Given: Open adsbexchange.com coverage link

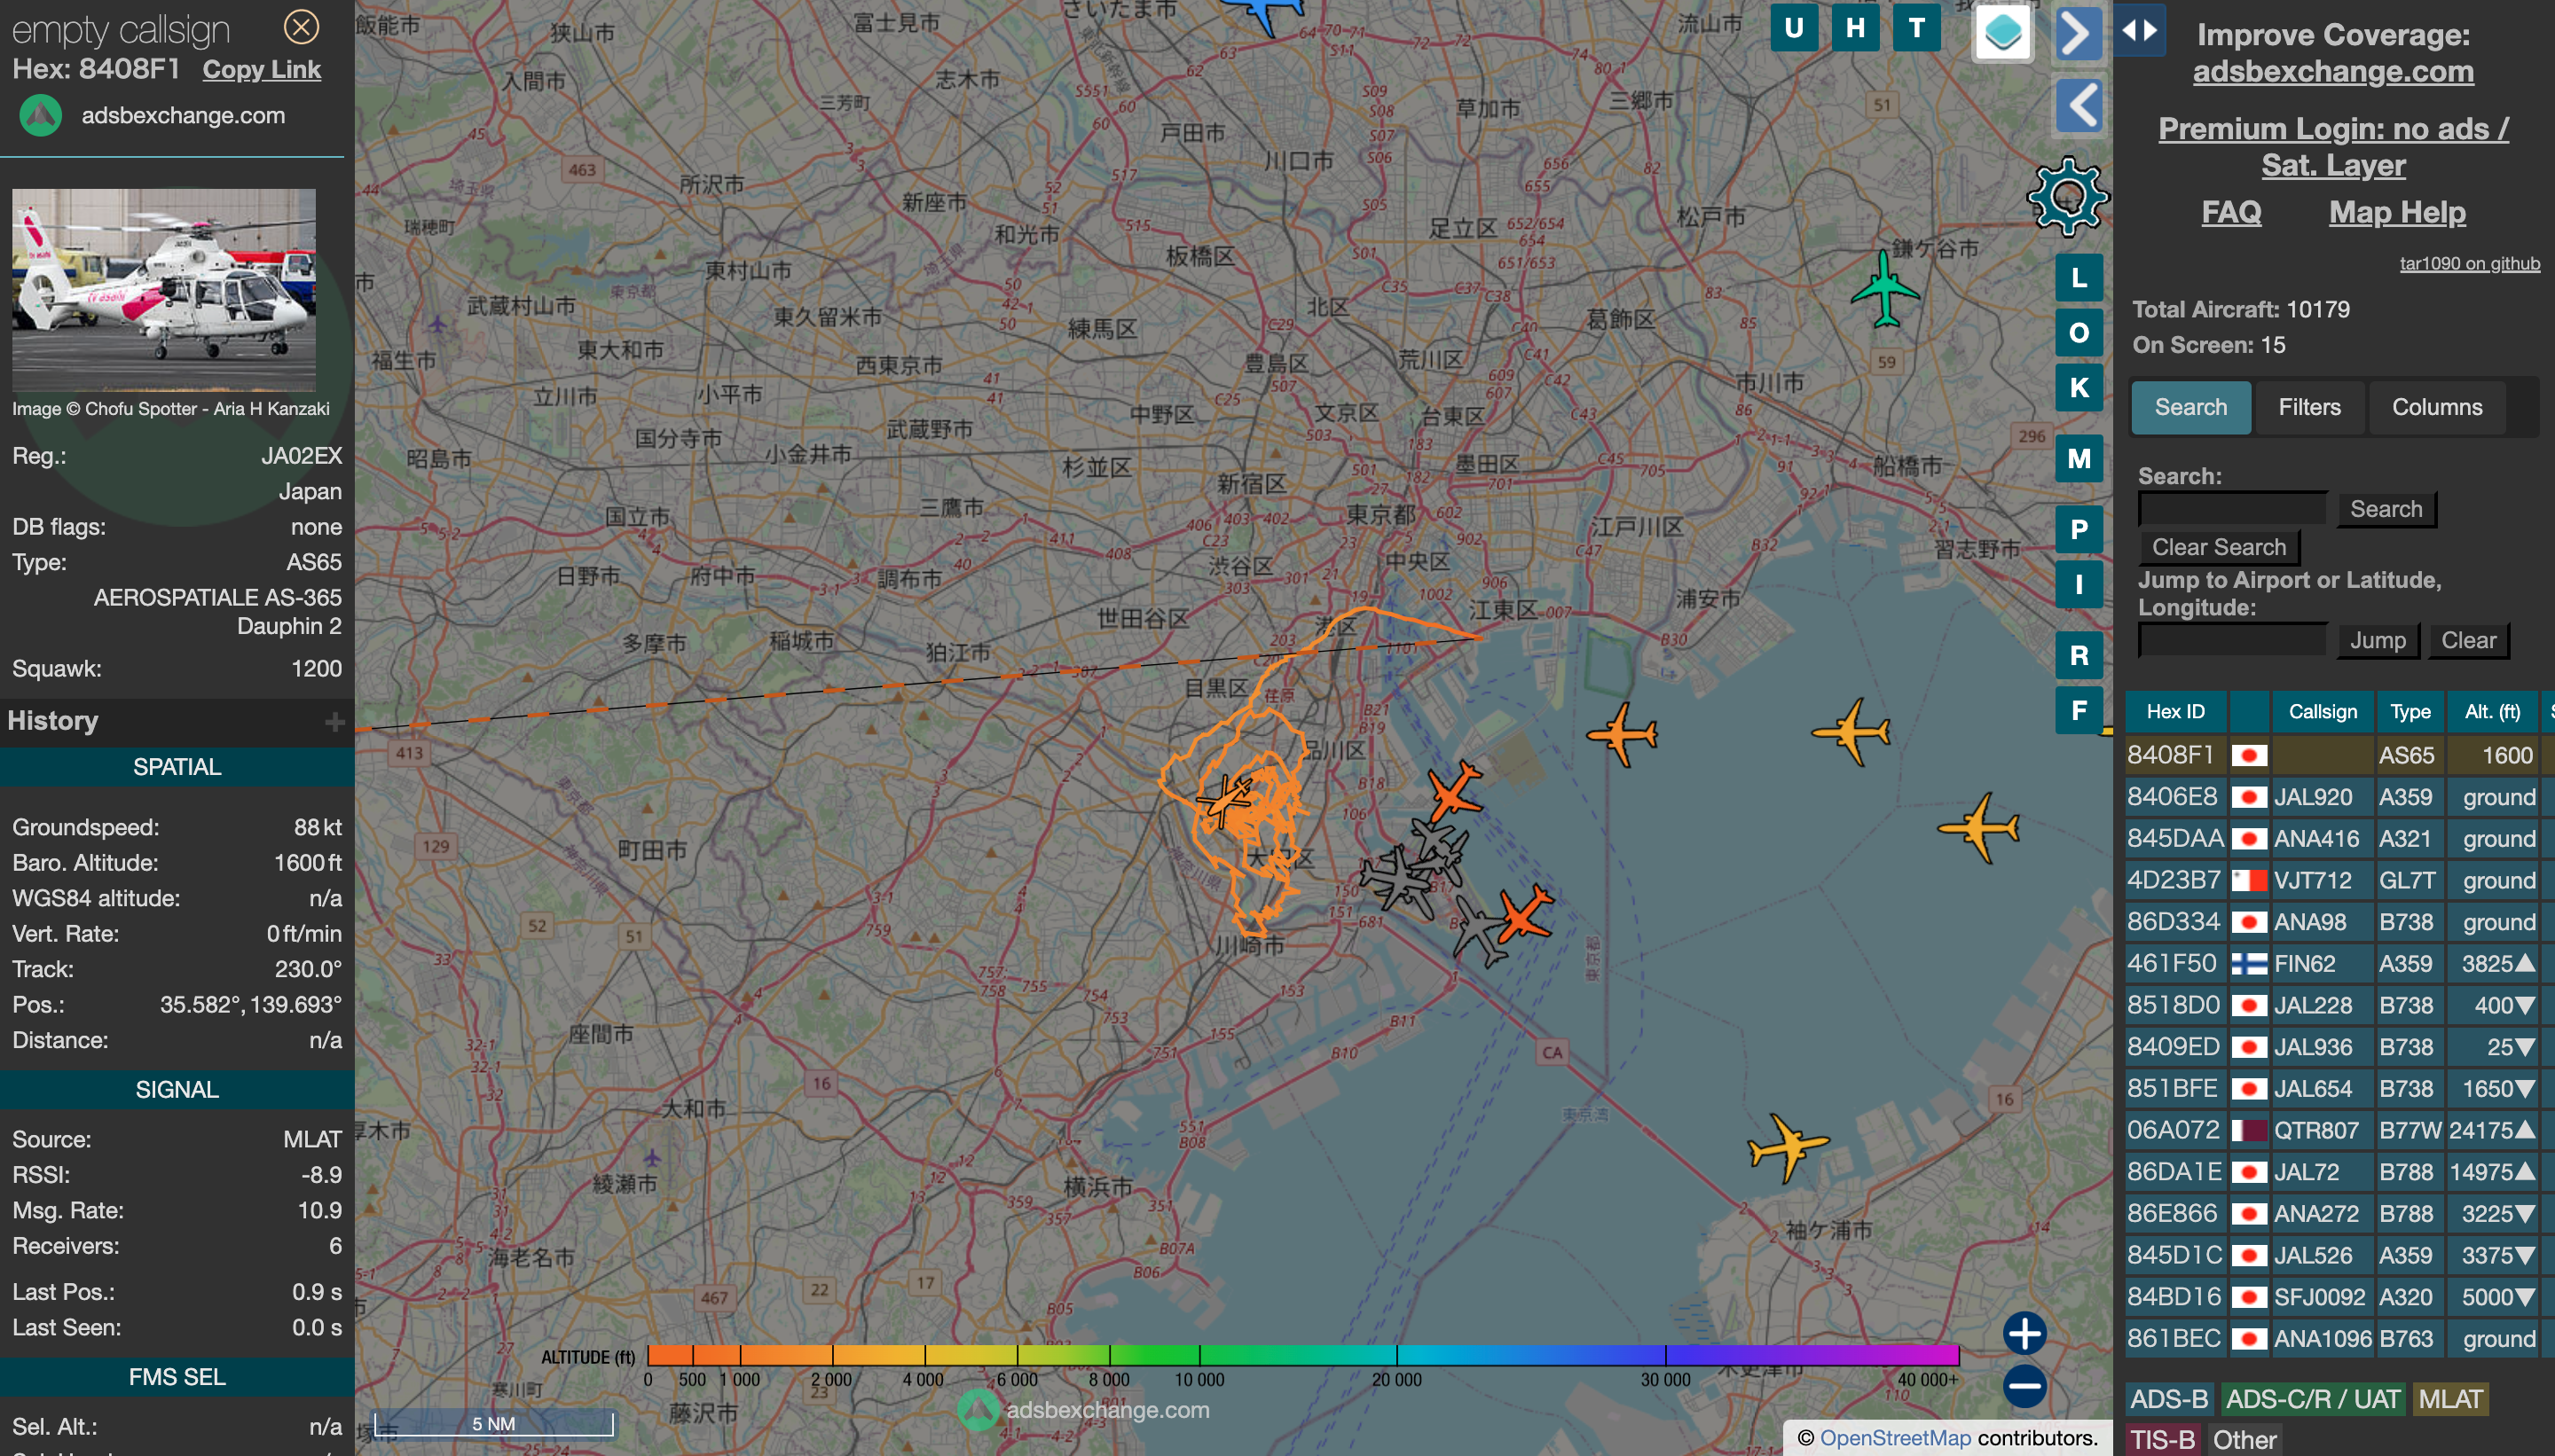Looking at the screenshot, I should (2333, 71).
